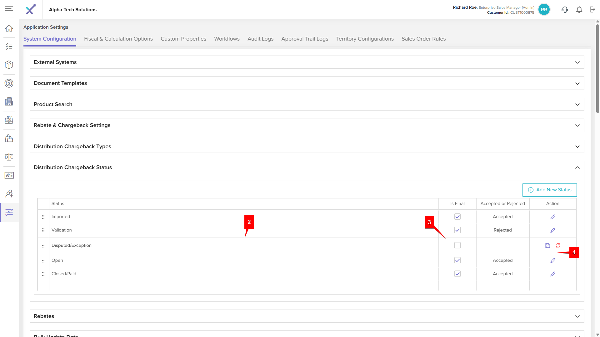Click the home icon in sidebar
The image size is (600, 337).
tap(9, 28)
